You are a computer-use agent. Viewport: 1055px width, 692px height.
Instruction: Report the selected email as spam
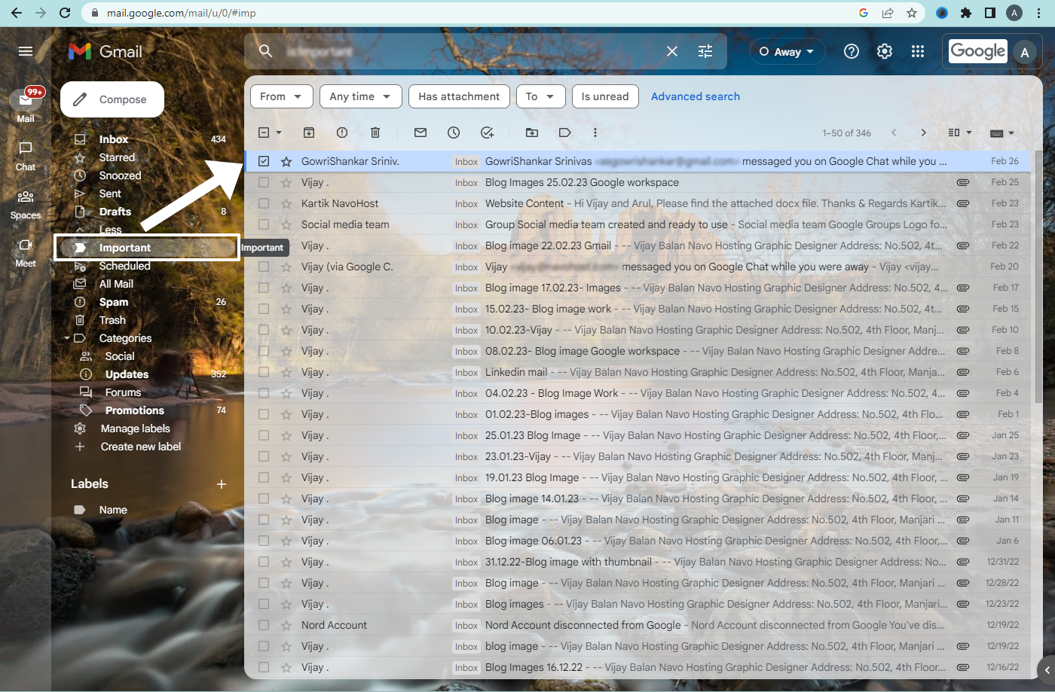[x=342, y=133]
